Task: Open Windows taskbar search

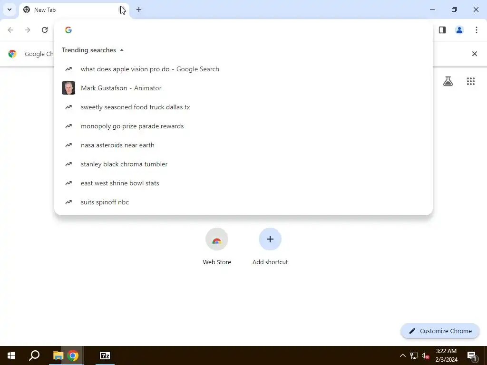Action: [x=34, y=355]
